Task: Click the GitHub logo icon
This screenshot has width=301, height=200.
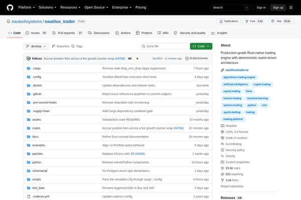Action: 10,7
